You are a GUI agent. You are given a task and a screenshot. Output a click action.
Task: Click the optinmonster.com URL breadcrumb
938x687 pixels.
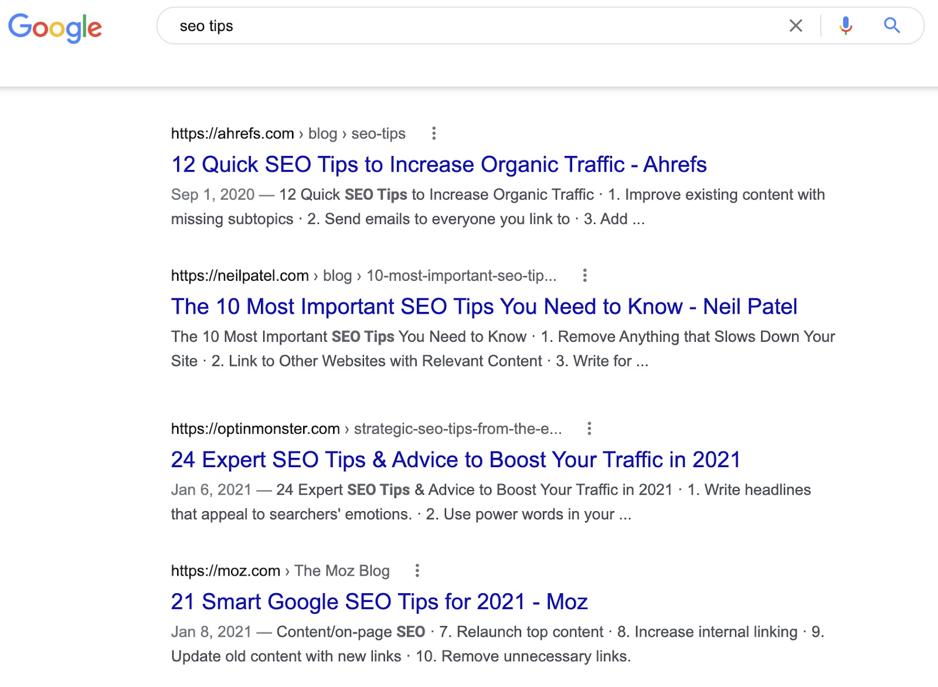366,428
